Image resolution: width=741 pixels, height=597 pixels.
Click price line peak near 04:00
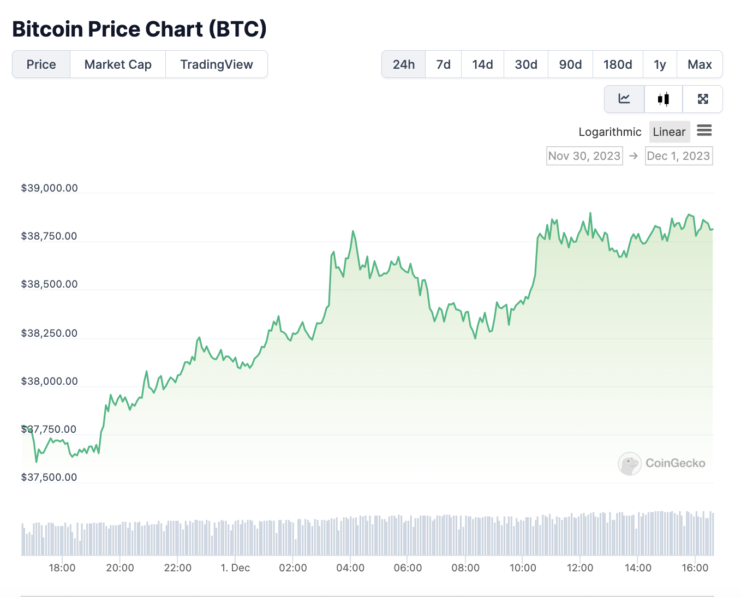tap(353, 231)
